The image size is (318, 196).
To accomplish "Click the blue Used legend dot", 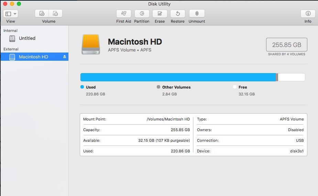I will tap(82, 87).
